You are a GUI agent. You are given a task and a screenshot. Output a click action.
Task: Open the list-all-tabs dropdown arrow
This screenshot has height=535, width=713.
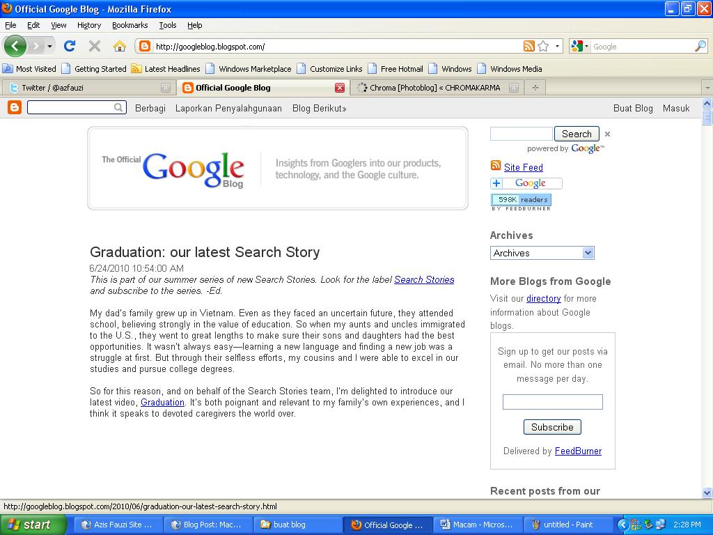pyautogui.click(x=707, y=87)
